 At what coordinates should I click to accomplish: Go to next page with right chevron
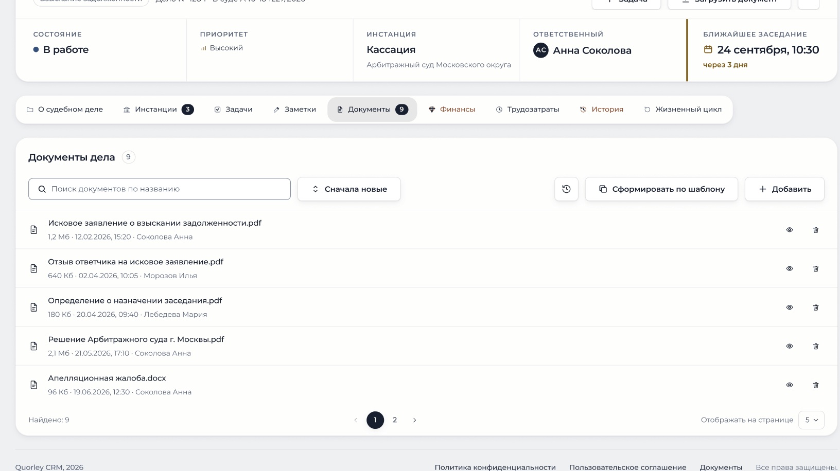pyautogui.click(x=414, y=420)
